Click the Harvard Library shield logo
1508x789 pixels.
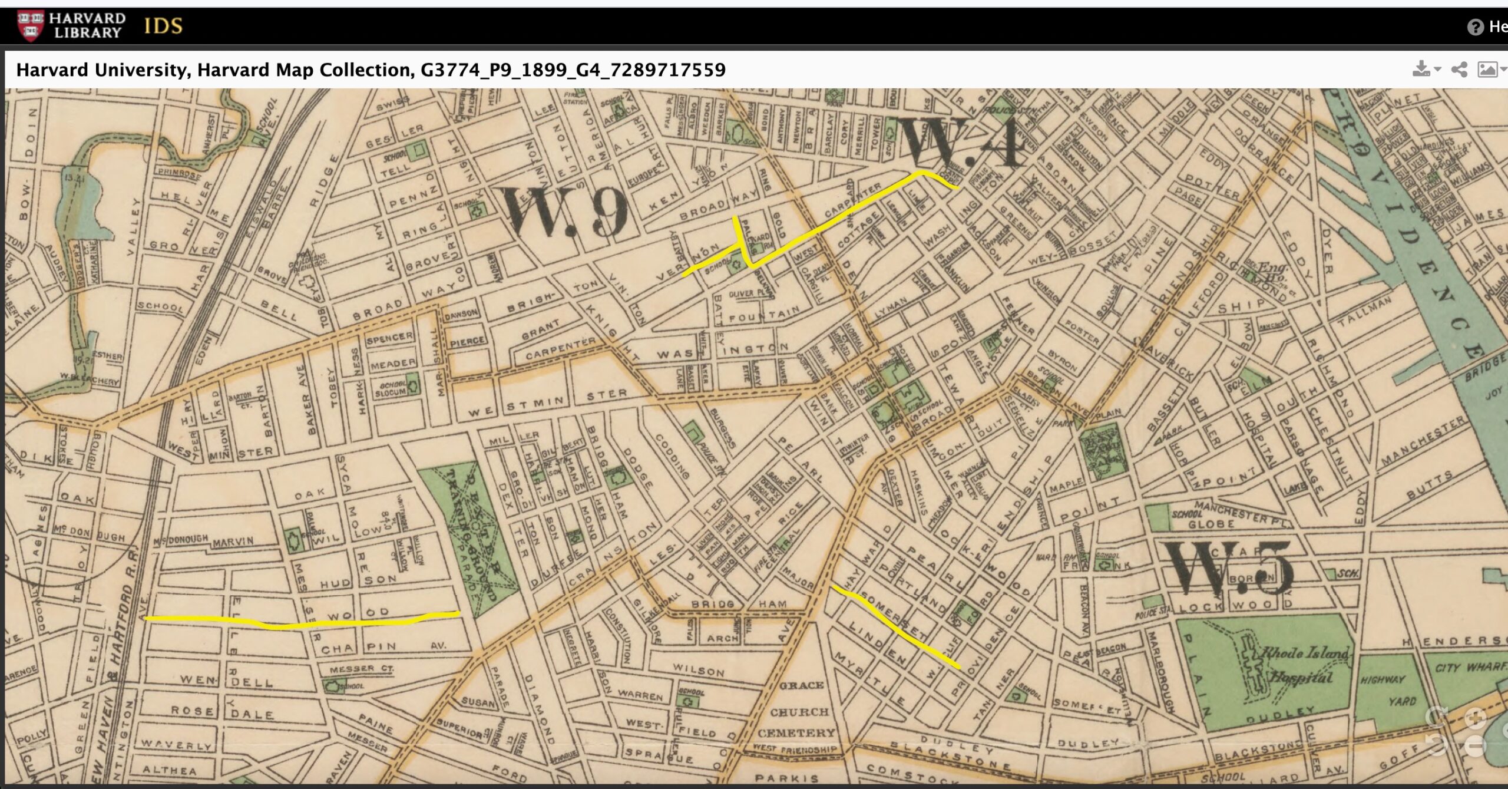click(30, 26)
